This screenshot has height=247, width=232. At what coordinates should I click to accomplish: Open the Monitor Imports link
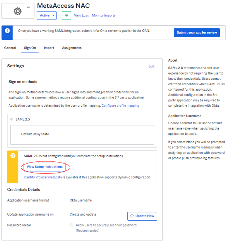[104, 15]
